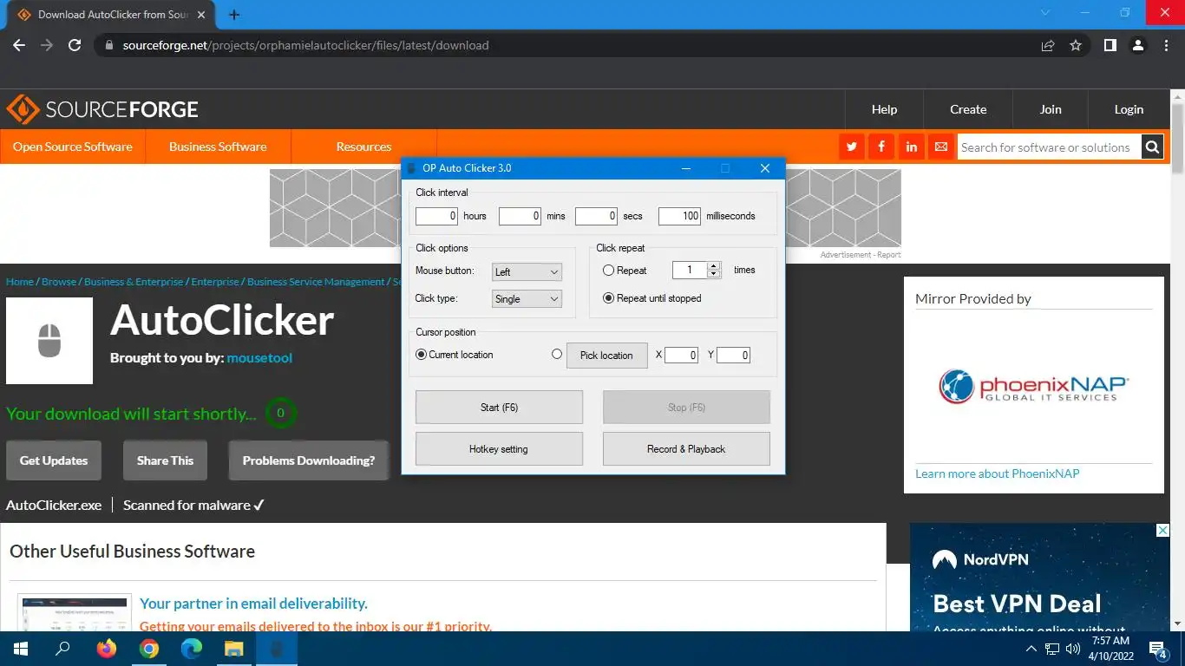This screenshot has width=1185, height=666.
Task: Click the OP Auto Clicker taskbar icon
Action: point(277,648)
